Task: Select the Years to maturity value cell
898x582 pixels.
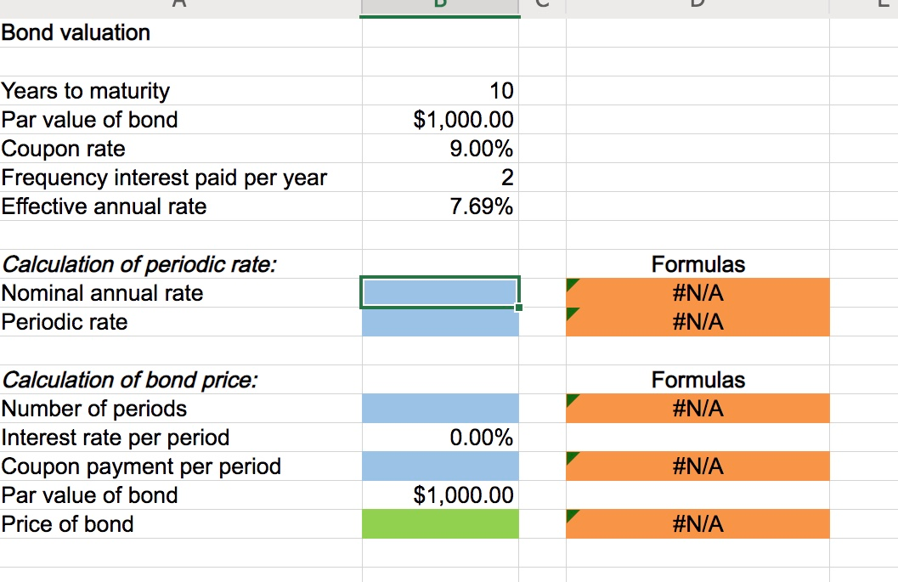Action: 439,91
